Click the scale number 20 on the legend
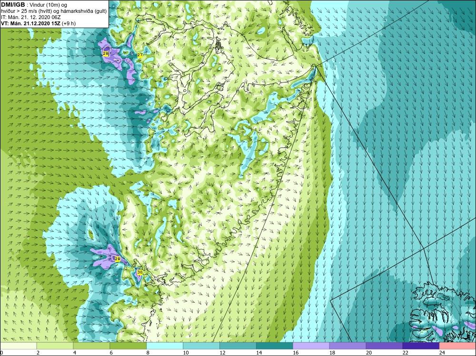Image resolution: width=476 pixels, height=356 pixels. (x=369, y=353)
